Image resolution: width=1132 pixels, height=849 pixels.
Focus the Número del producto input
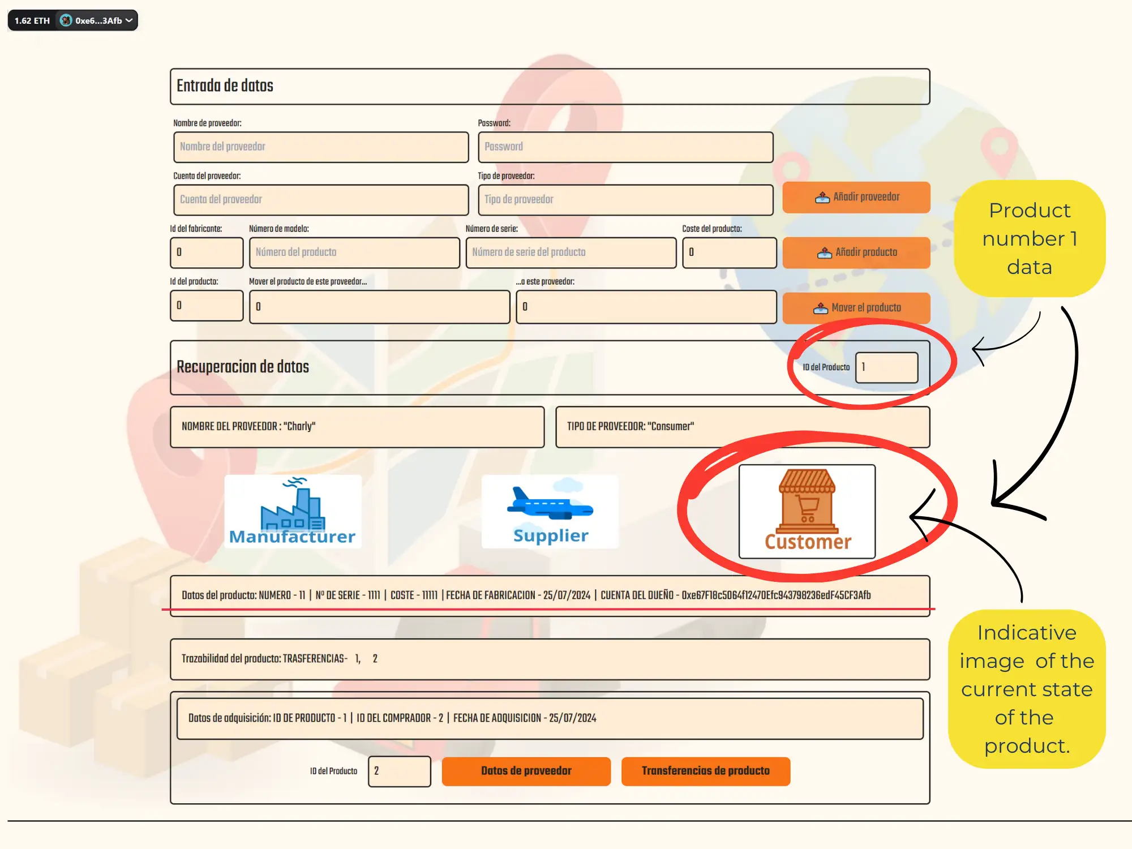point(354,252)
